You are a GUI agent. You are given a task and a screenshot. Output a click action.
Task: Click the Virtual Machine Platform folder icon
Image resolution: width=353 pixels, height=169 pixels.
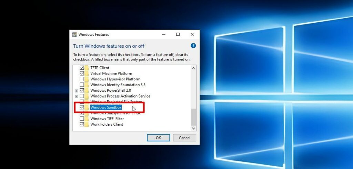tap(87, 74)
